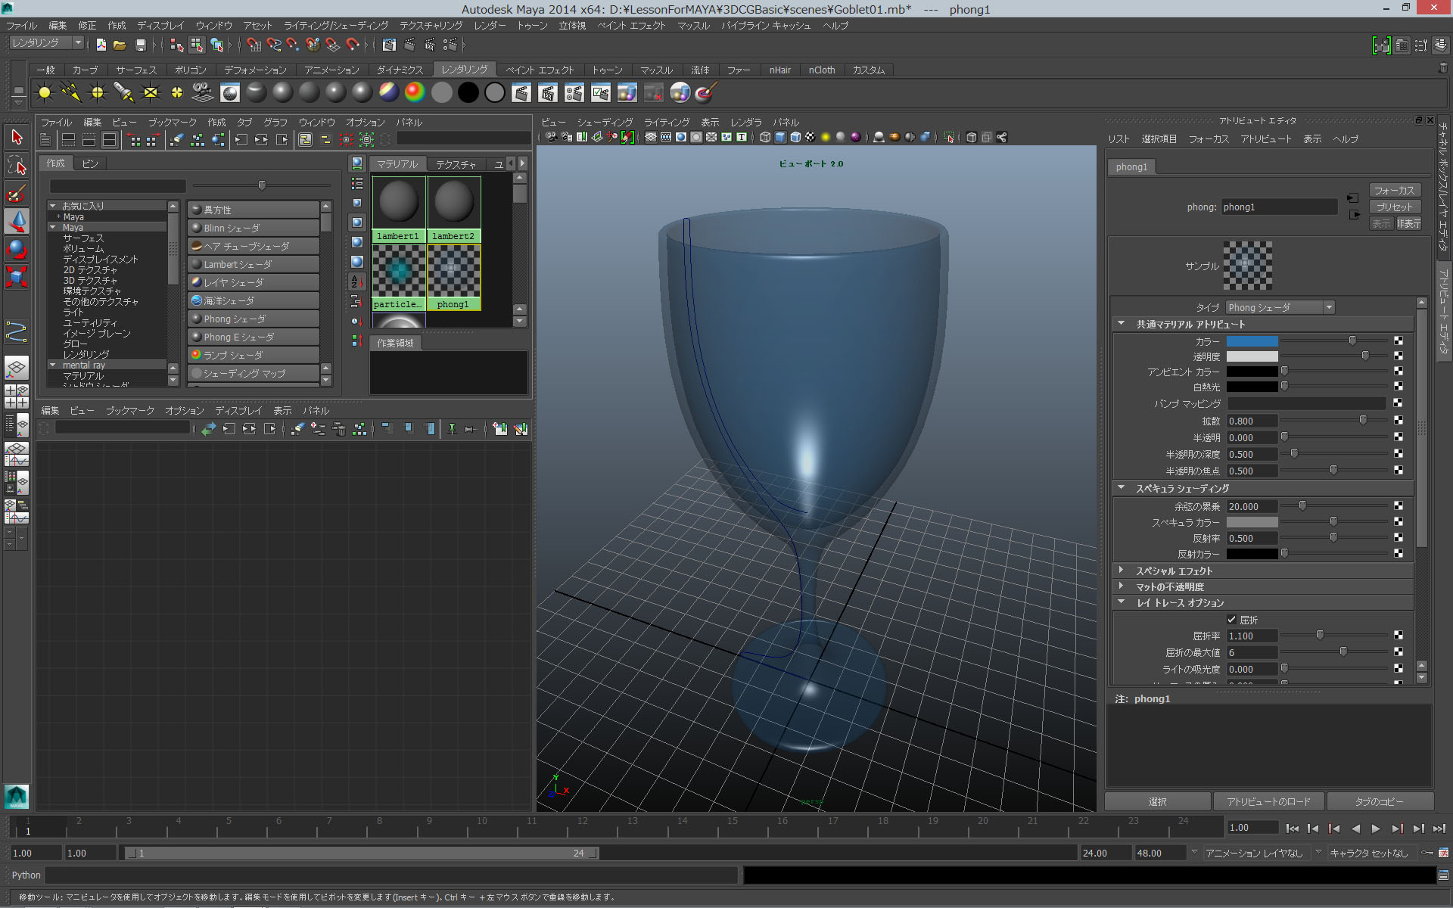Image resolution: width=1453 pixels, height=908 pixels.
Task: Pick the Rotate tool sphere icon
Action: pos(17,249)
